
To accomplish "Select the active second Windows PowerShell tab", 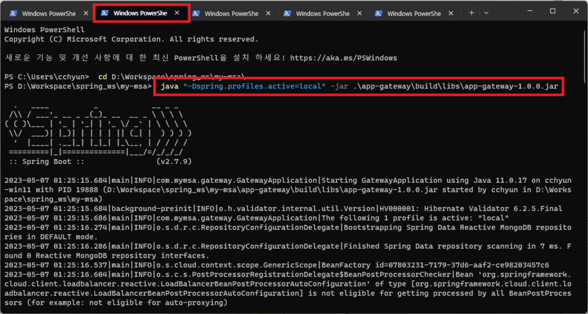I will tap(141, 14).
